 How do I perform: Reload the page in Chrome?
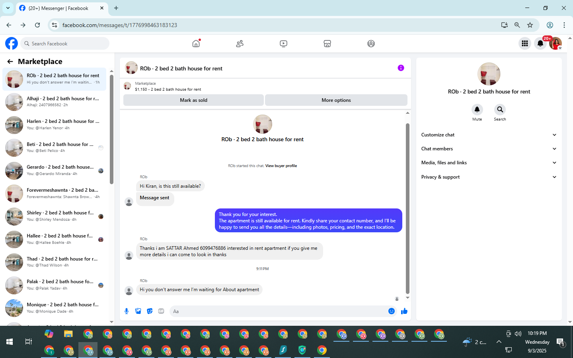37,25
